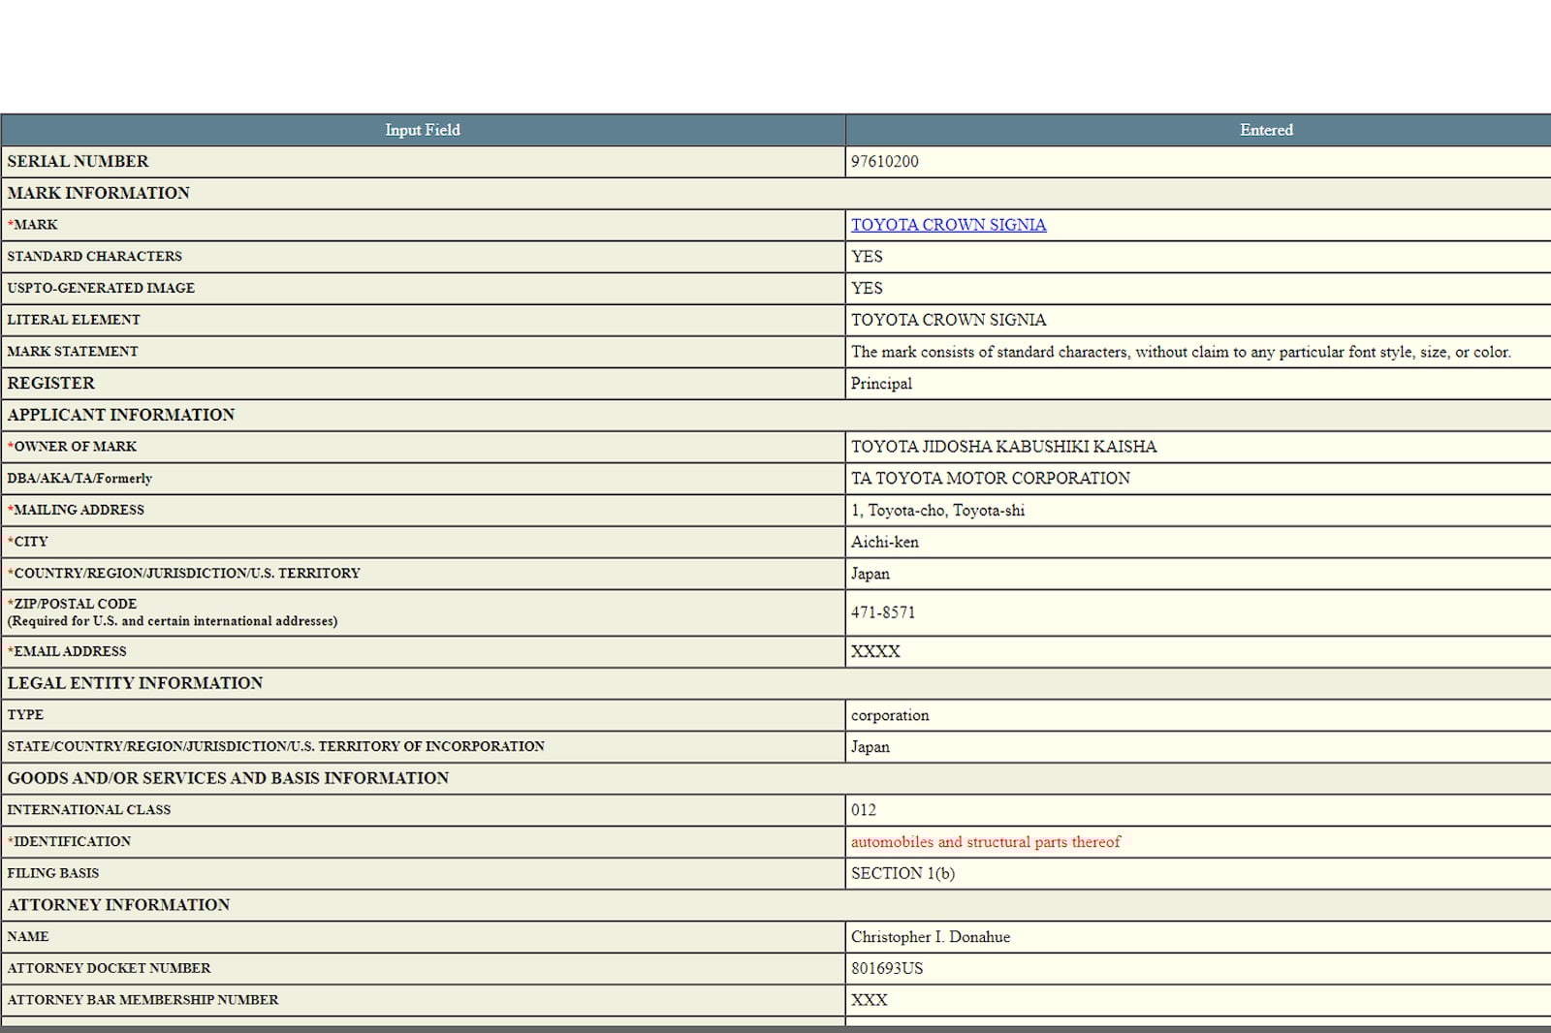This screenshot has width=1551, height=1033.
Task: Click the COUNTRY/REGION/JURISDICTION/U.S. TERRITORY label
Action: coord(183,574)
